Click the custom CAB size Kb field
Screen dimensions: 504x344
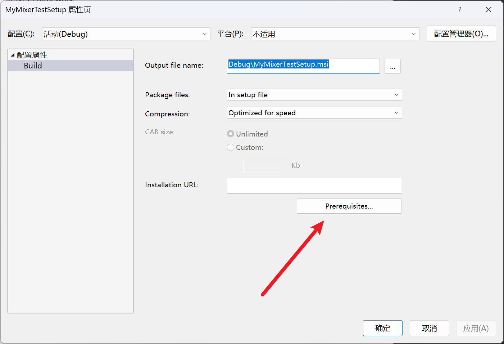pos(264,166)
